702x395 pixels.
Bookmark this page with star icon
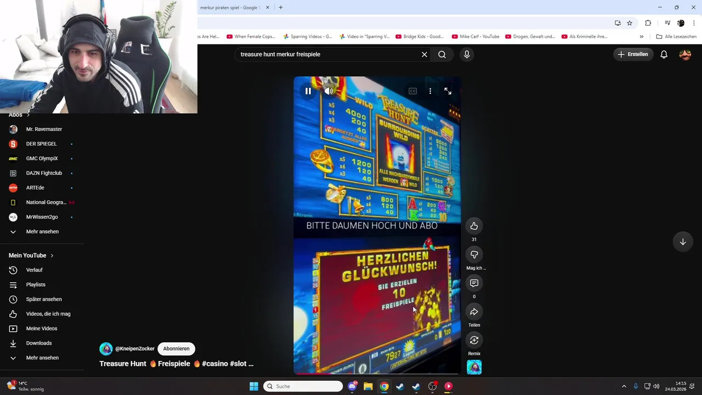click(630, 23)
